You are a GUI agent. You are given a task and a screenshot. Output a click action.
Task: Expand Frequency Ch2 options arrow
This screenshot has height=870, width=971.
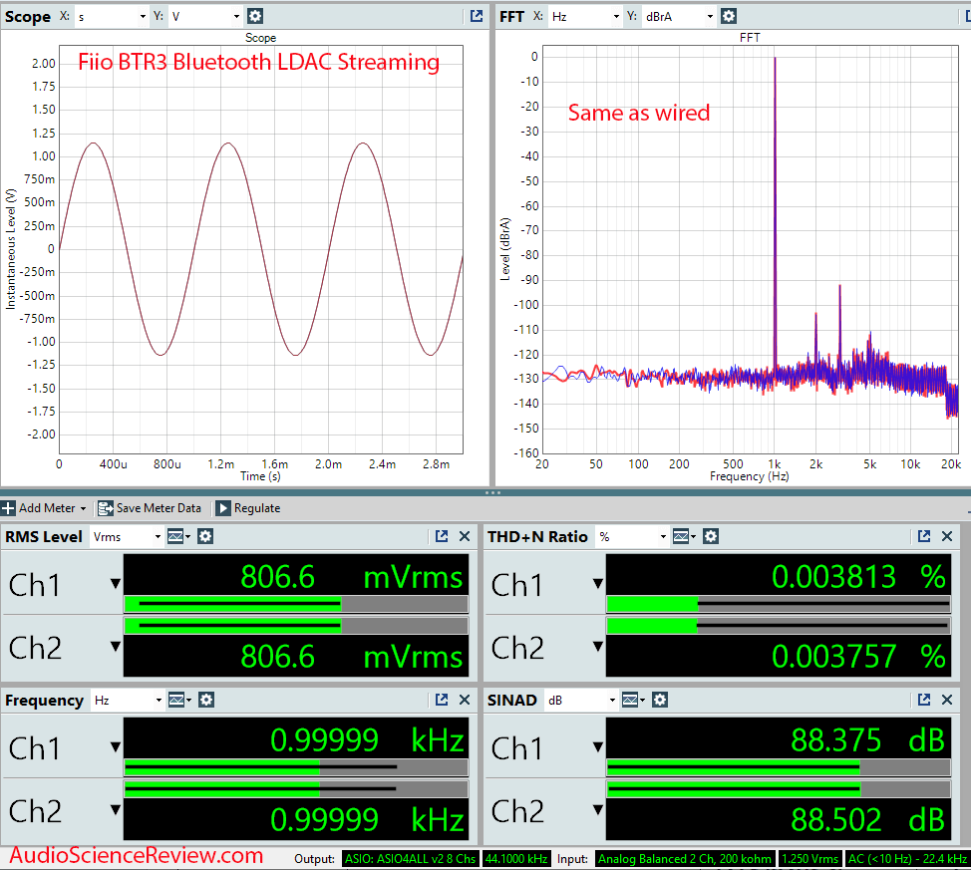[x=116, y=809]
